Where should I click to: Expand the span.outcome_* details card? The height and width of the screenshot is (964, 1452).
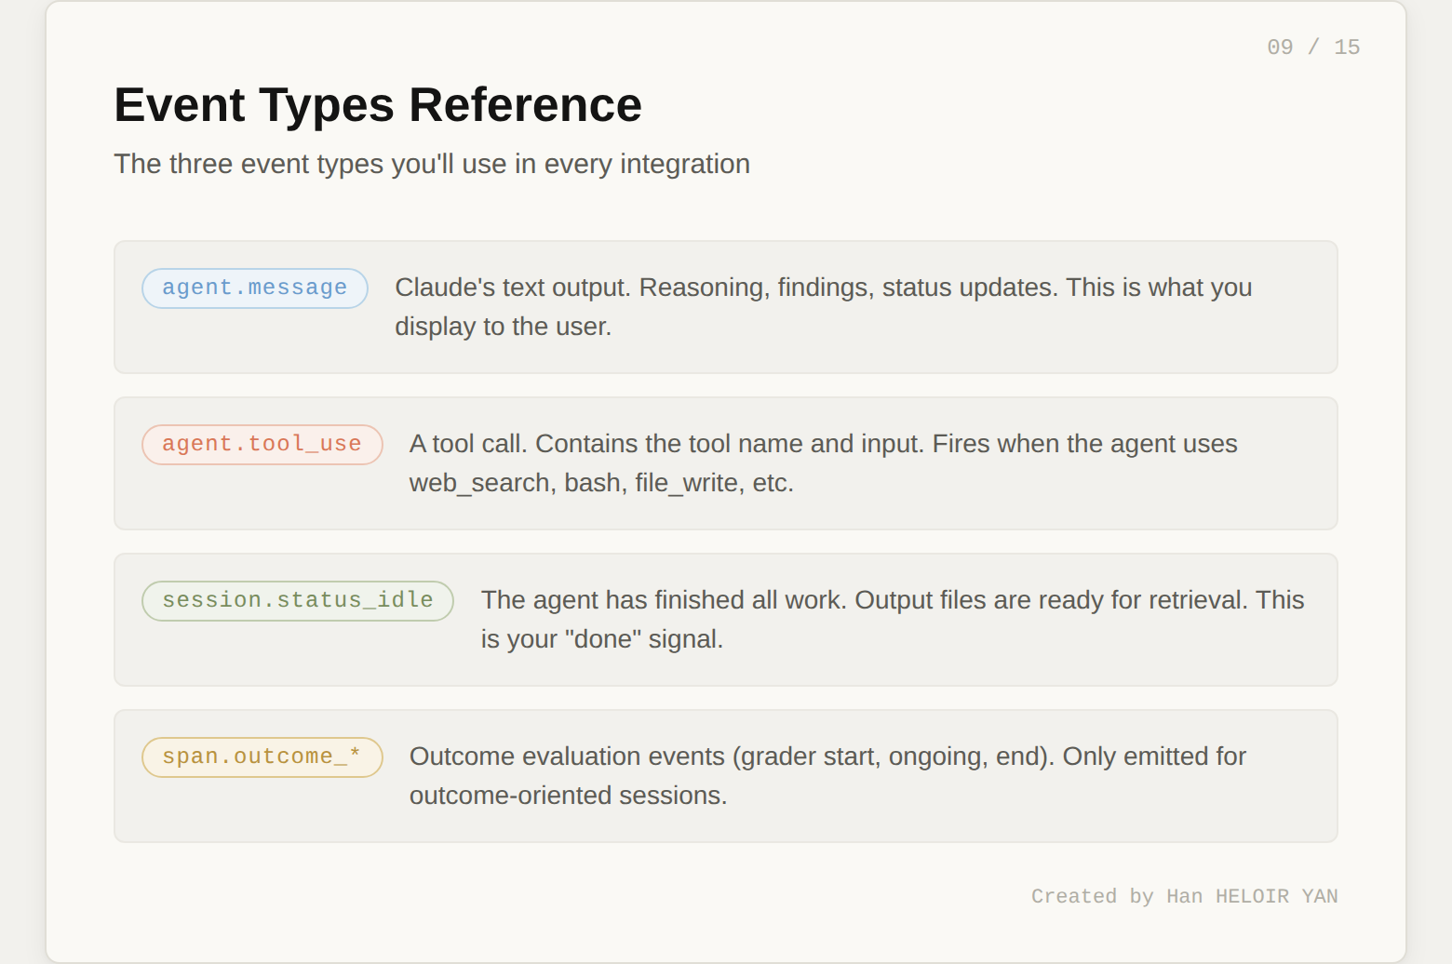[726, 775]
